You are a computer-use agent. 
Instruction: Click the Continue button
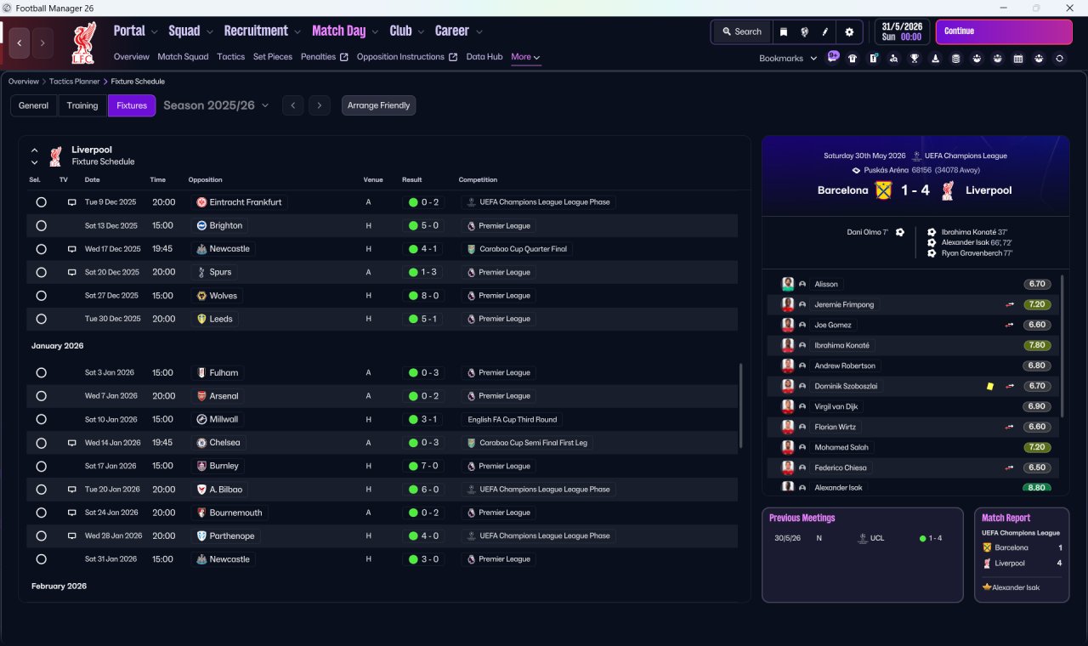(x=1004, y=31)
